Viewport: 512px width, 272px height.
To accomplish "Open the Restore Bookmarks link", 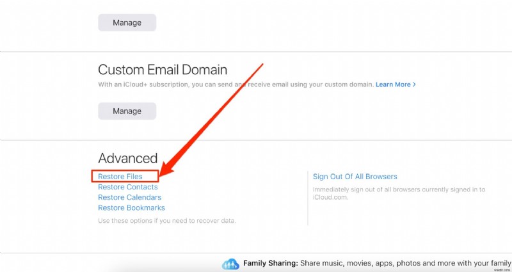I will [x=131, y=207].
